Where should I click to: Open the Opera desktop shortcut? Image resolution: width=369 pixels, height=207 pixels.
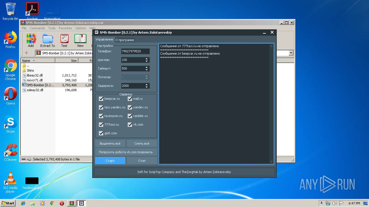(x=10, y=96)
